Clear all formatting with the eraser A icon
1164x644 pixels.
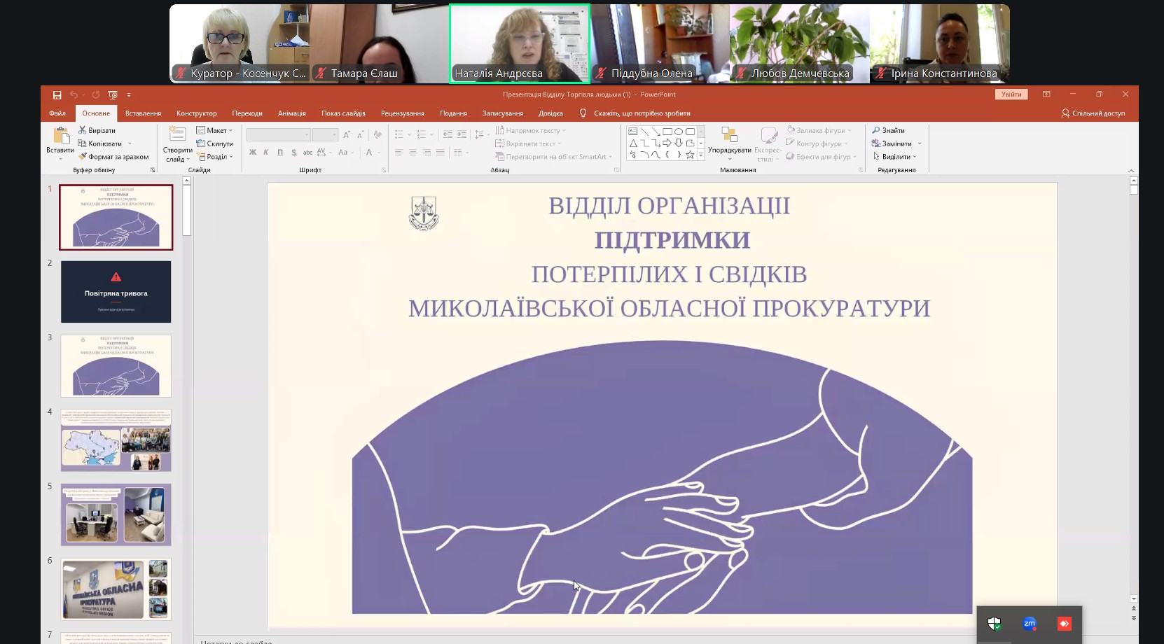click(x=377, y=134)
